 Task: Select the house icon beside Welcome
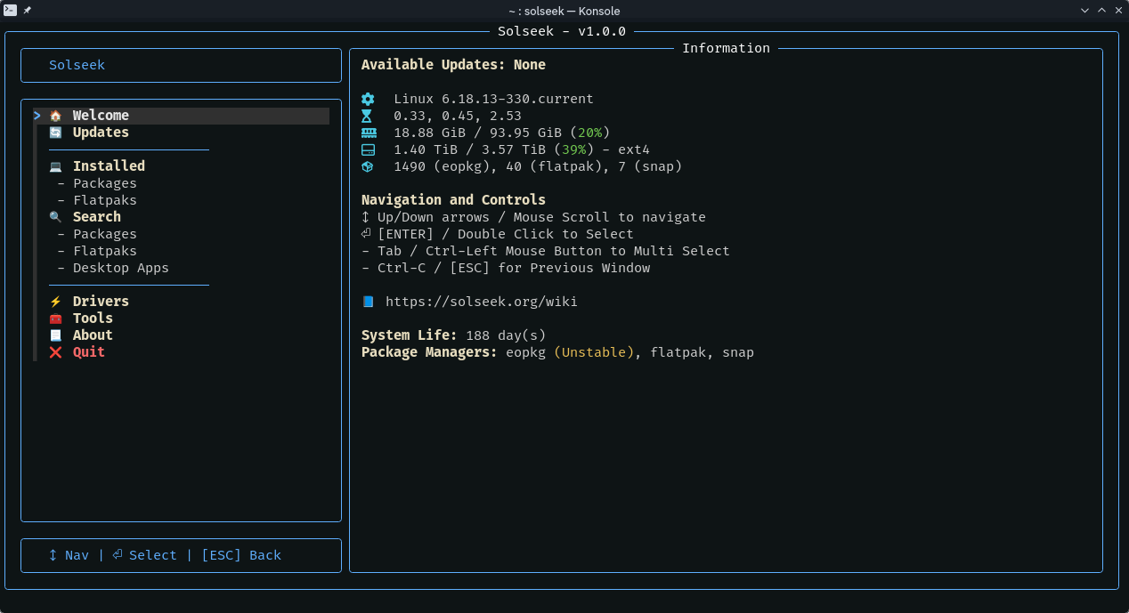[55, 116]
